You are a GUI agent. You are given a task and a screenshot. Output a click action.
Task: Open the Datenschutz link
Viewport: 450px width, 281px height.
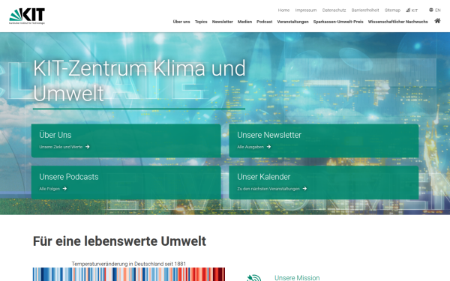pos(334,10)
